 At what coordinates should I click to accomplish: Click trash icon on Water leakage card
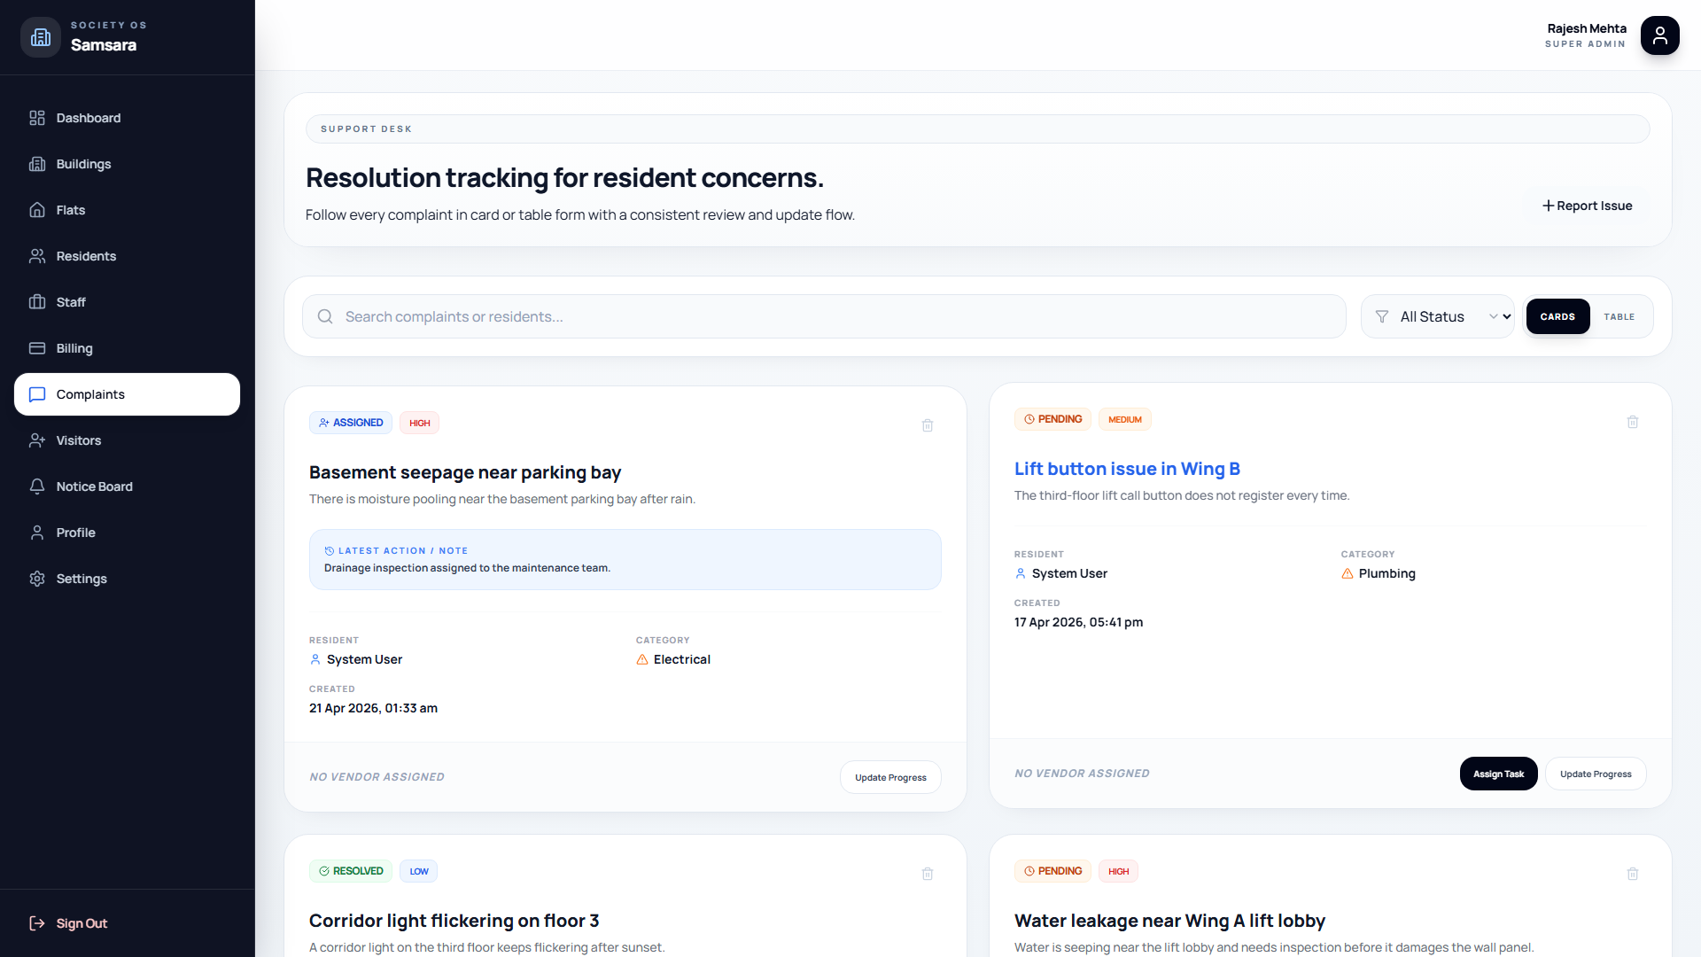click(x=1633, y=874)
